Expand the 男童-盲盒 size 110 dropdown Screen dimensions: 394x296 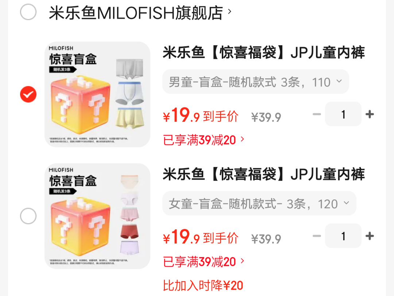tap(255, 82)
